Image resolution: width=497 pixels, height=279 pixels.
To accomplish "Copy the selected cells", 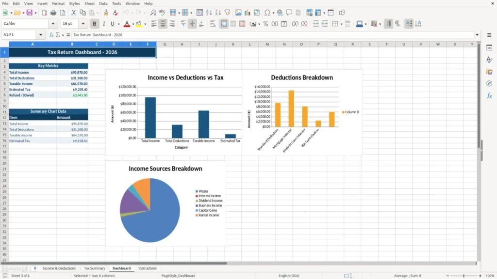I will (x=83, y=13).
